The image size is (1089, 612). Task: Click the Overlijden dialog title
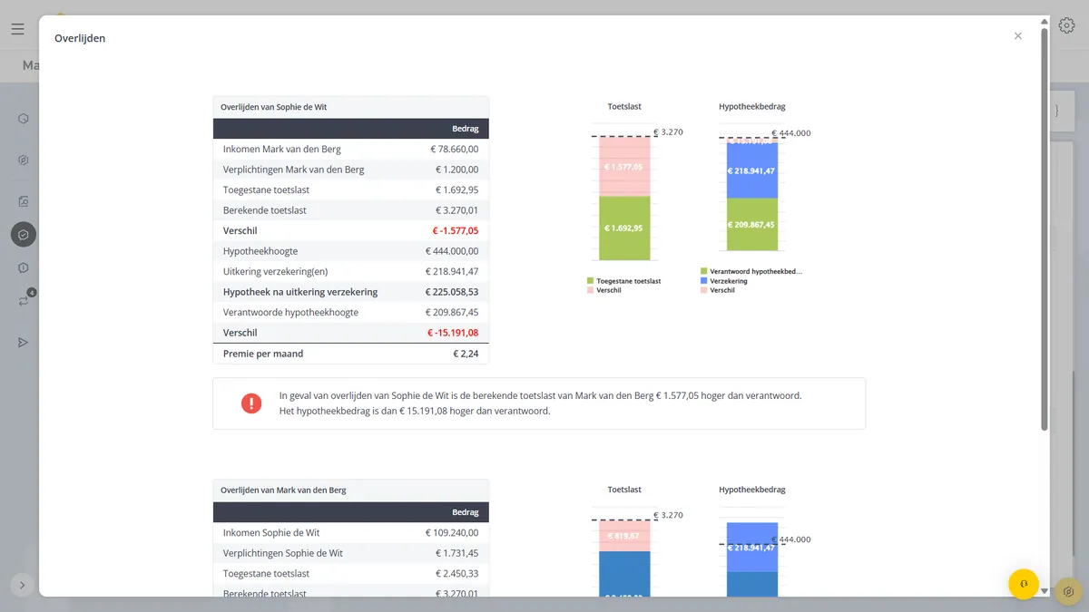point(80,38)
